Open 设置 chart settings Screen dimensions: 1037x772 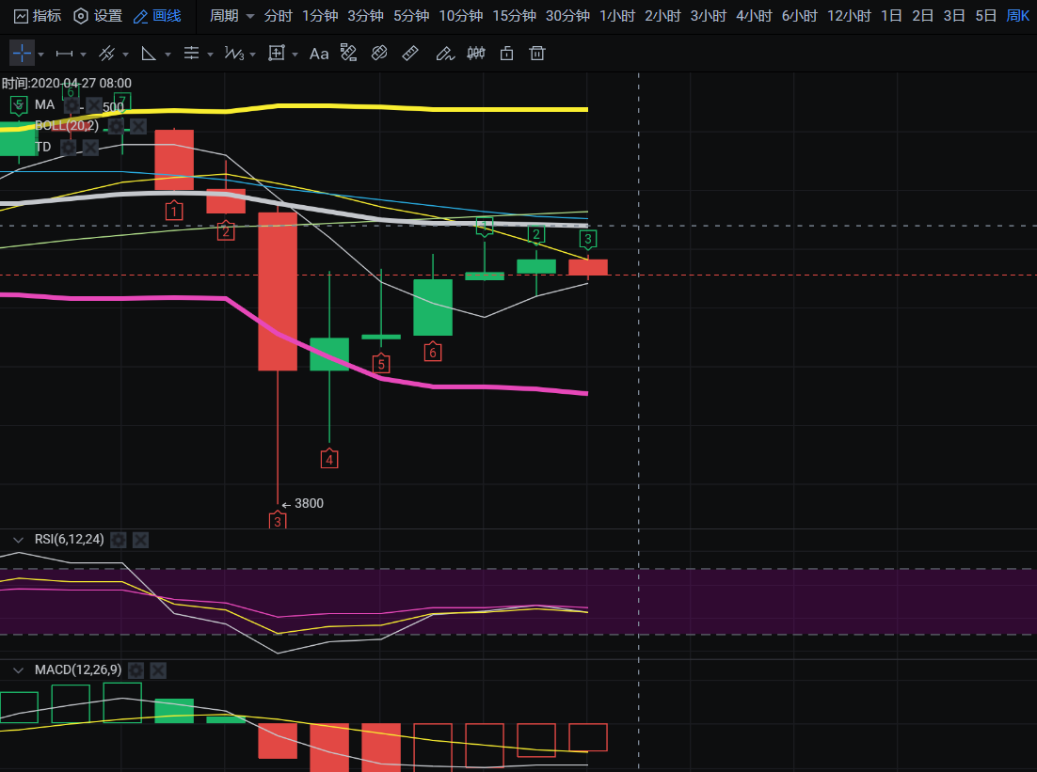(98, 16)
